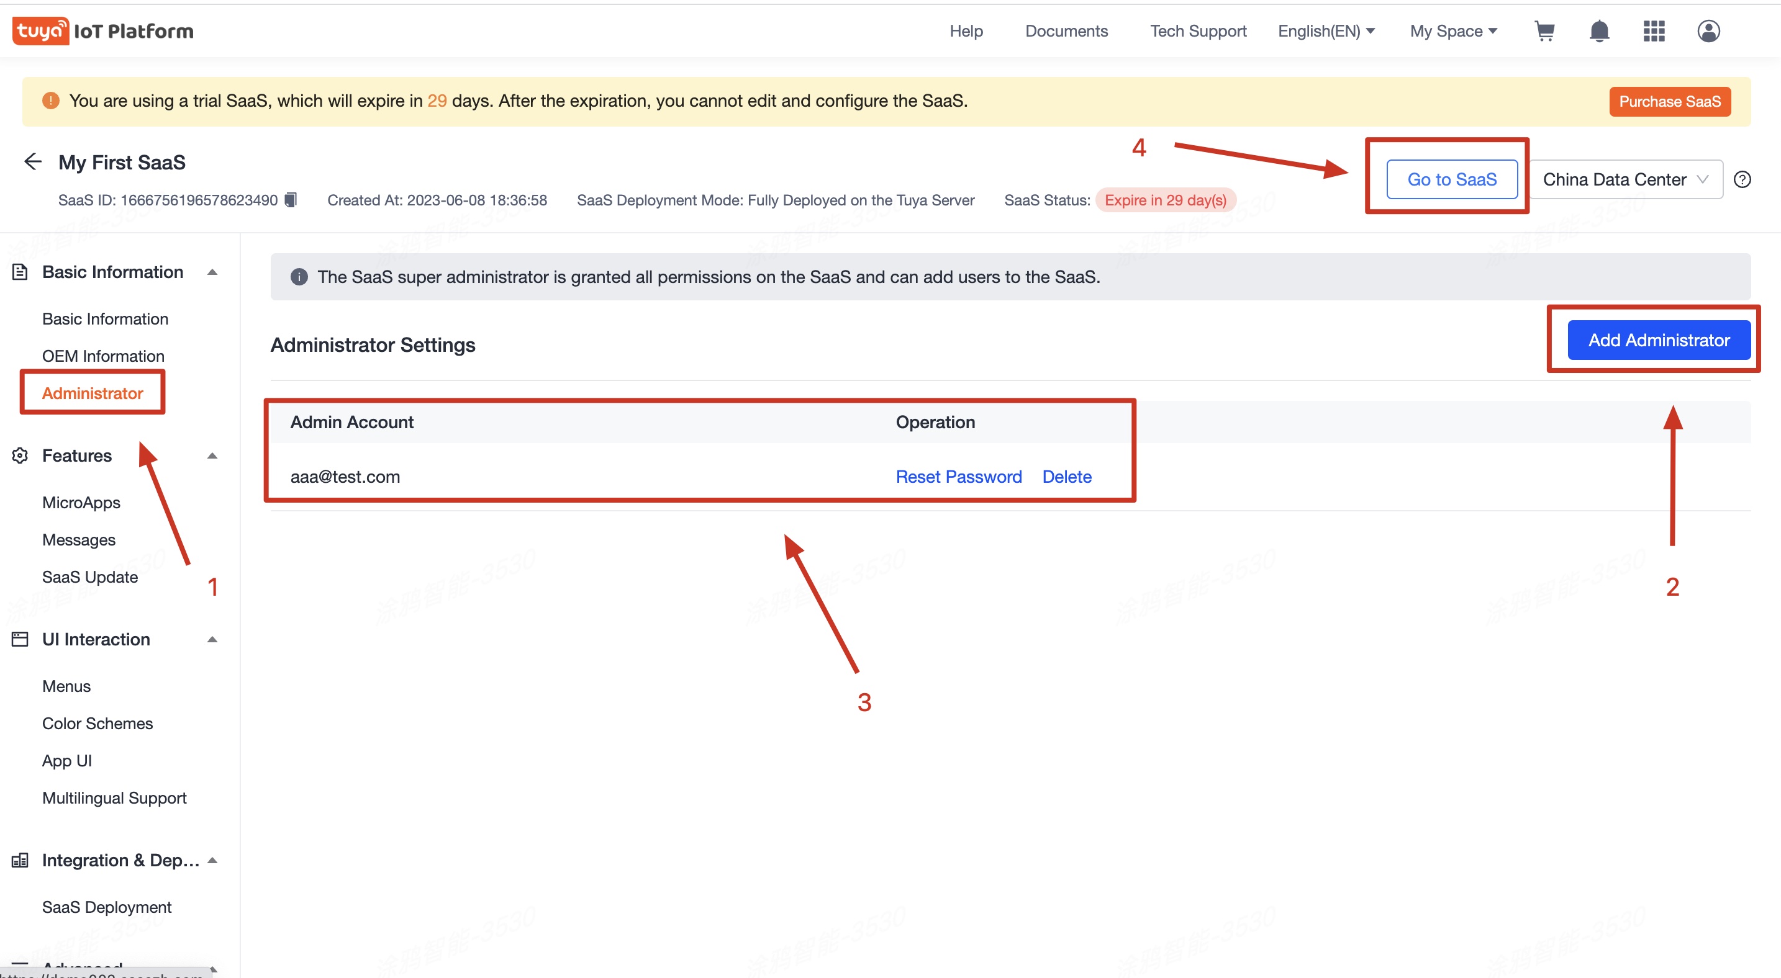Image resolution: width=1781 pixels, height=978 pixels.
Task: Click the Purchase SaaS button
Action: 1670,102
